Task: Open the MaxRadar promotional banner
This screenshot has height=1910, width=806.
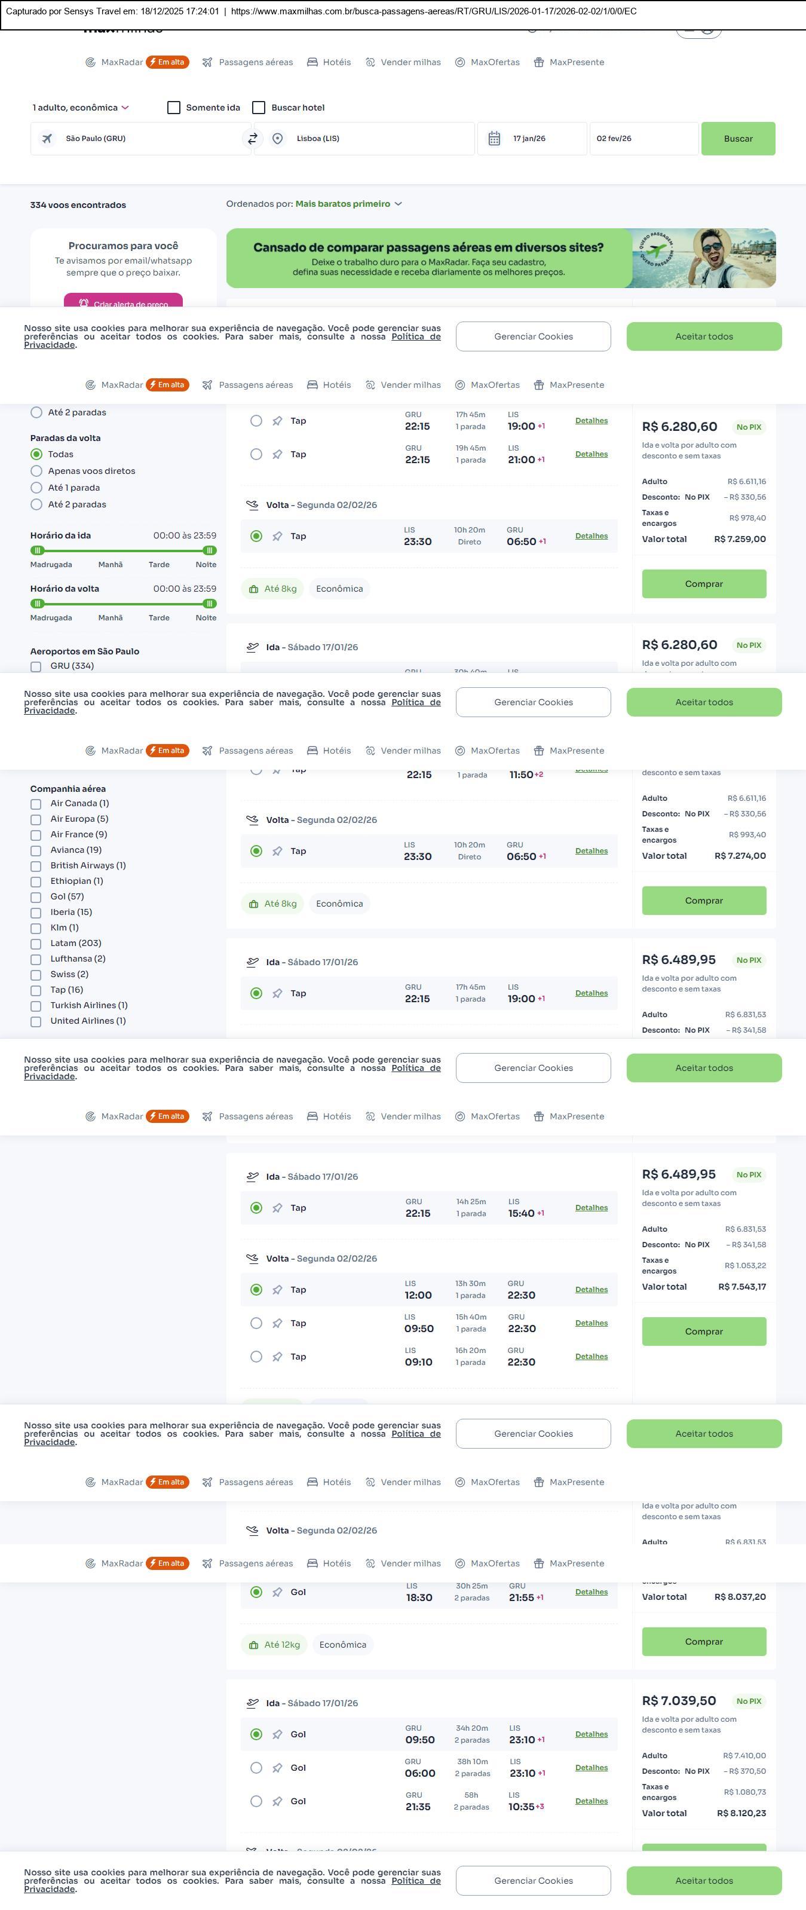Action: coord(501,258)
